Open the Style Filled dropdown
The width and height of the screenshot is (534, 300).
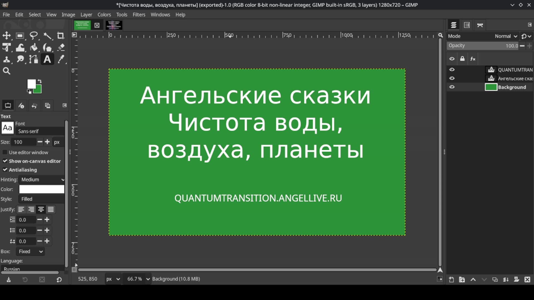[42, 199]
